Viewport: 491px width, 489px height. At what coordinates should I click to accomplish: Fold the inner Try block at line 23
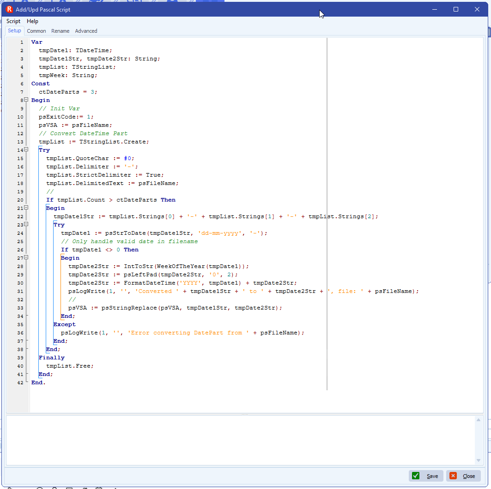(26, 225)
